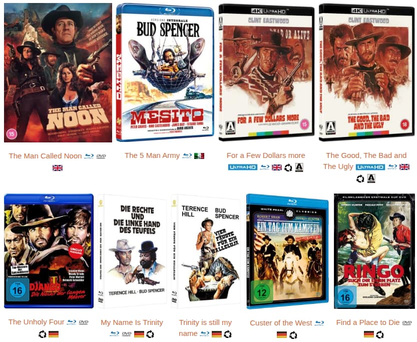
Task: Open the Find a Place to Die link
Action: tap(368, 322)
